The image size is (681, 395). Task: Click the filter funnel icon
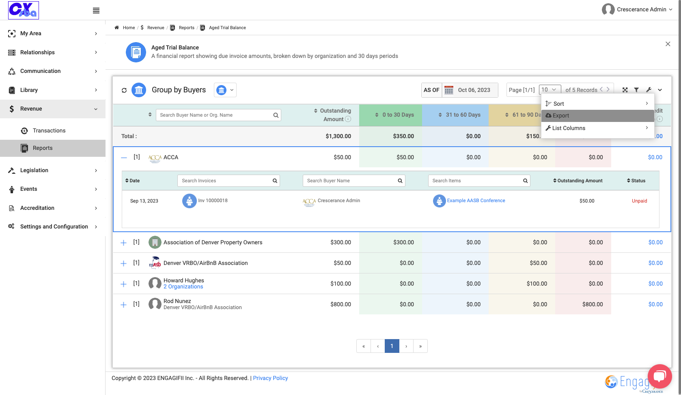(636, 90)
